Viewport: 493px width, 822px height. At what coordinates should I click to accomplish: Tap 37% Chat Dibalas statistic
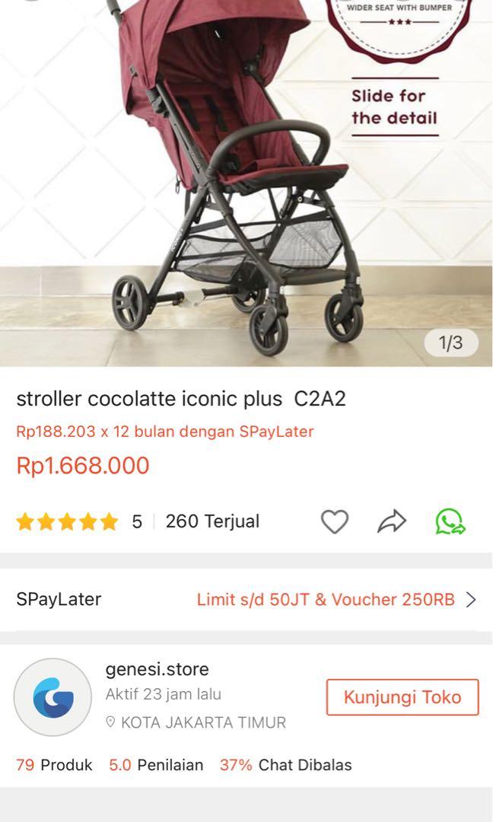pyautogui.click(x=285, y=765)
